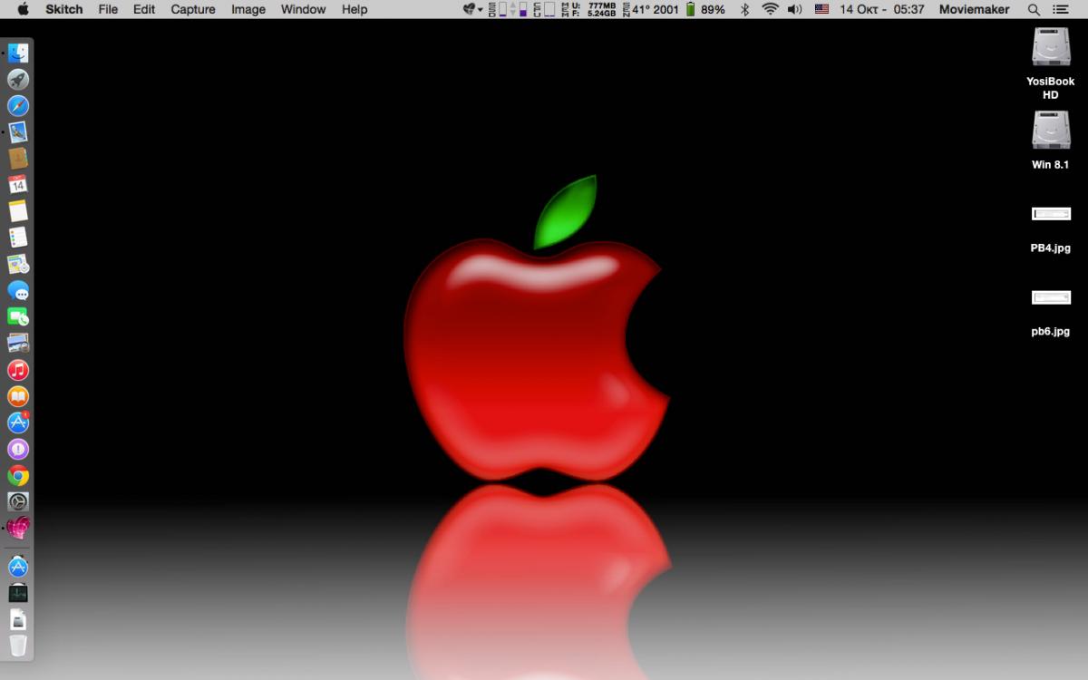Open the Image menu
Viewport: 1088px width, 680px height.
pyautogui.click(x=248, y=9)
